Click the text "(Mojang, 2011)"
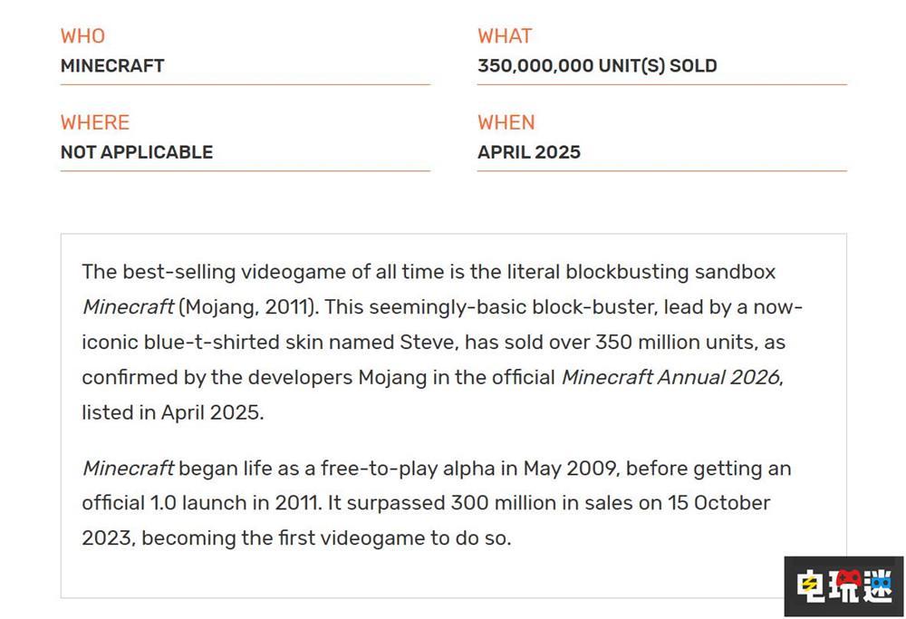 [248, 306]
